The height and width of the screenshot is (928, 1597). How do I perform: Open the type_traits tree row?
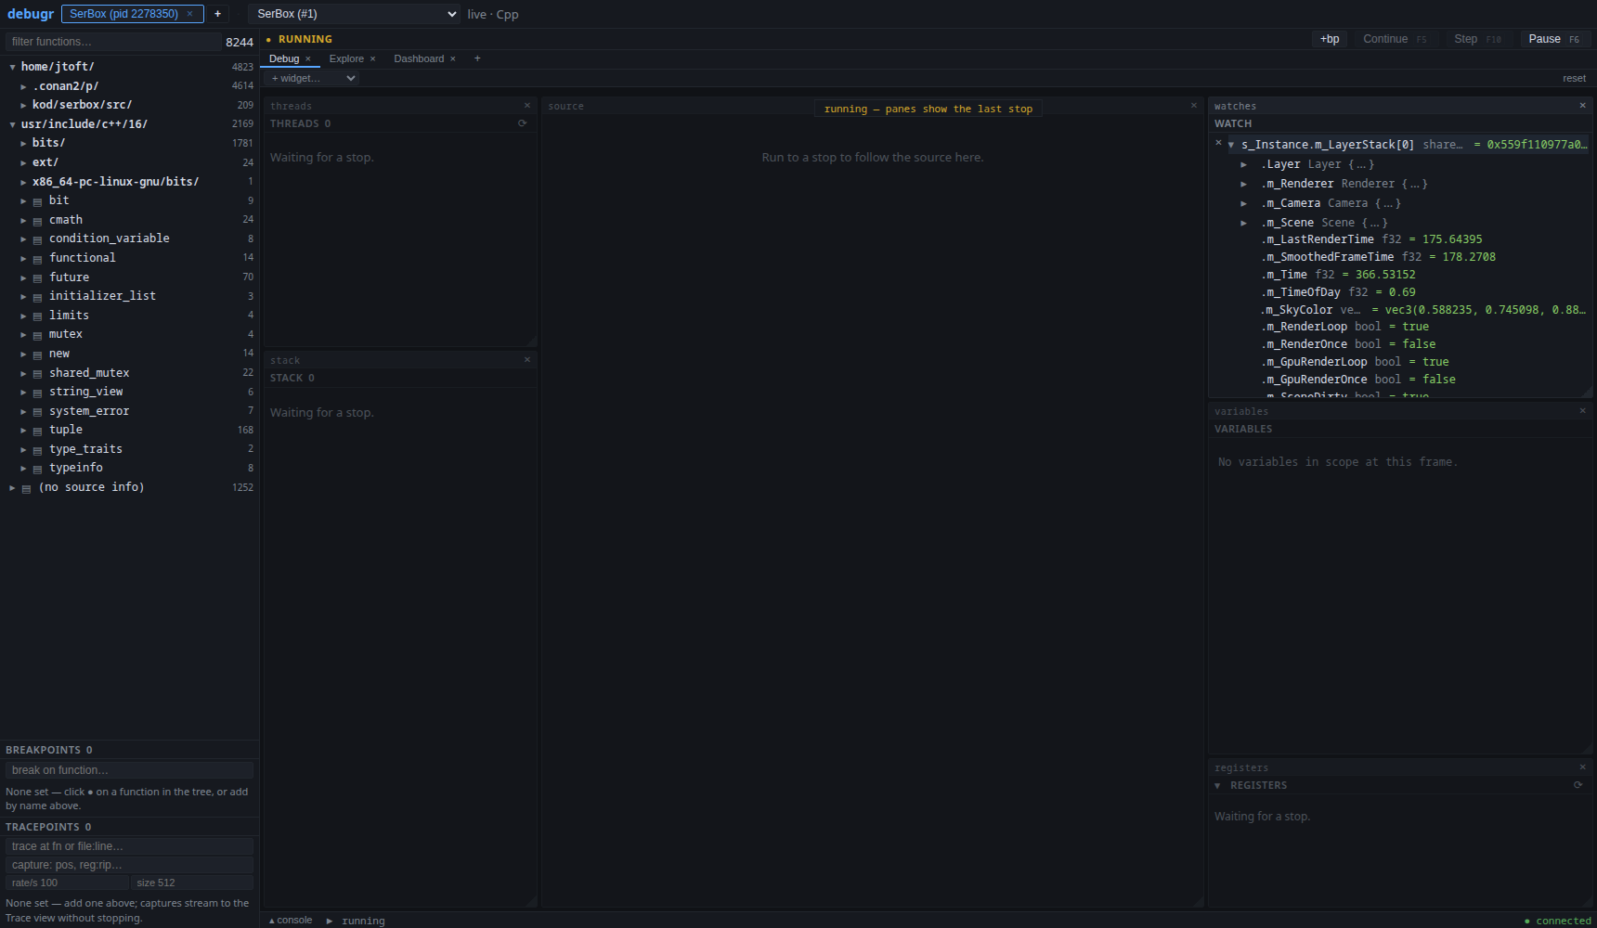129,449
